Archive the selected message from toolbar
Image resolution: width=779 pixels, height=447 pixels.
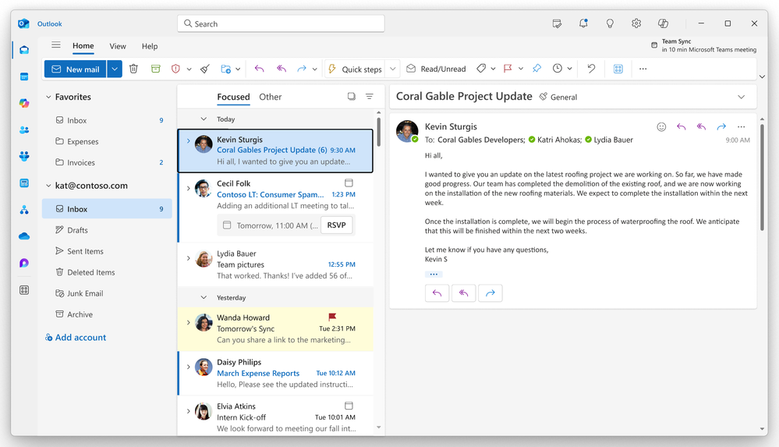[x=155, y=69]
